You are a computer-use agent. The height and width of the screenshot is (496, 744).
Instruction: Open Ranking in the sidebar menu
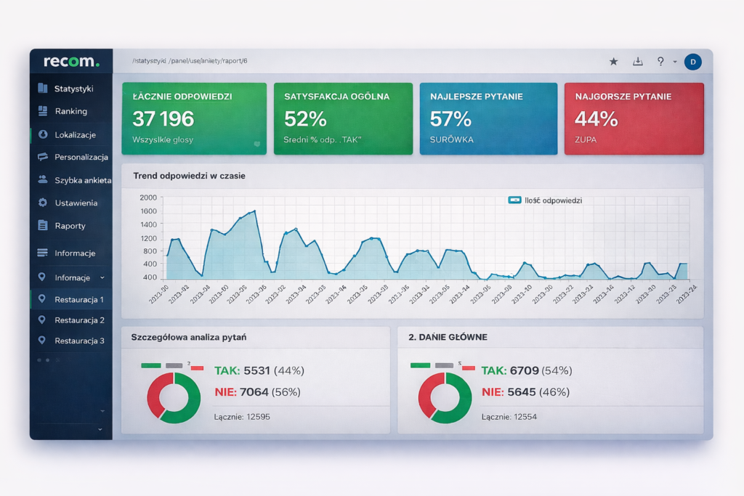70,111
